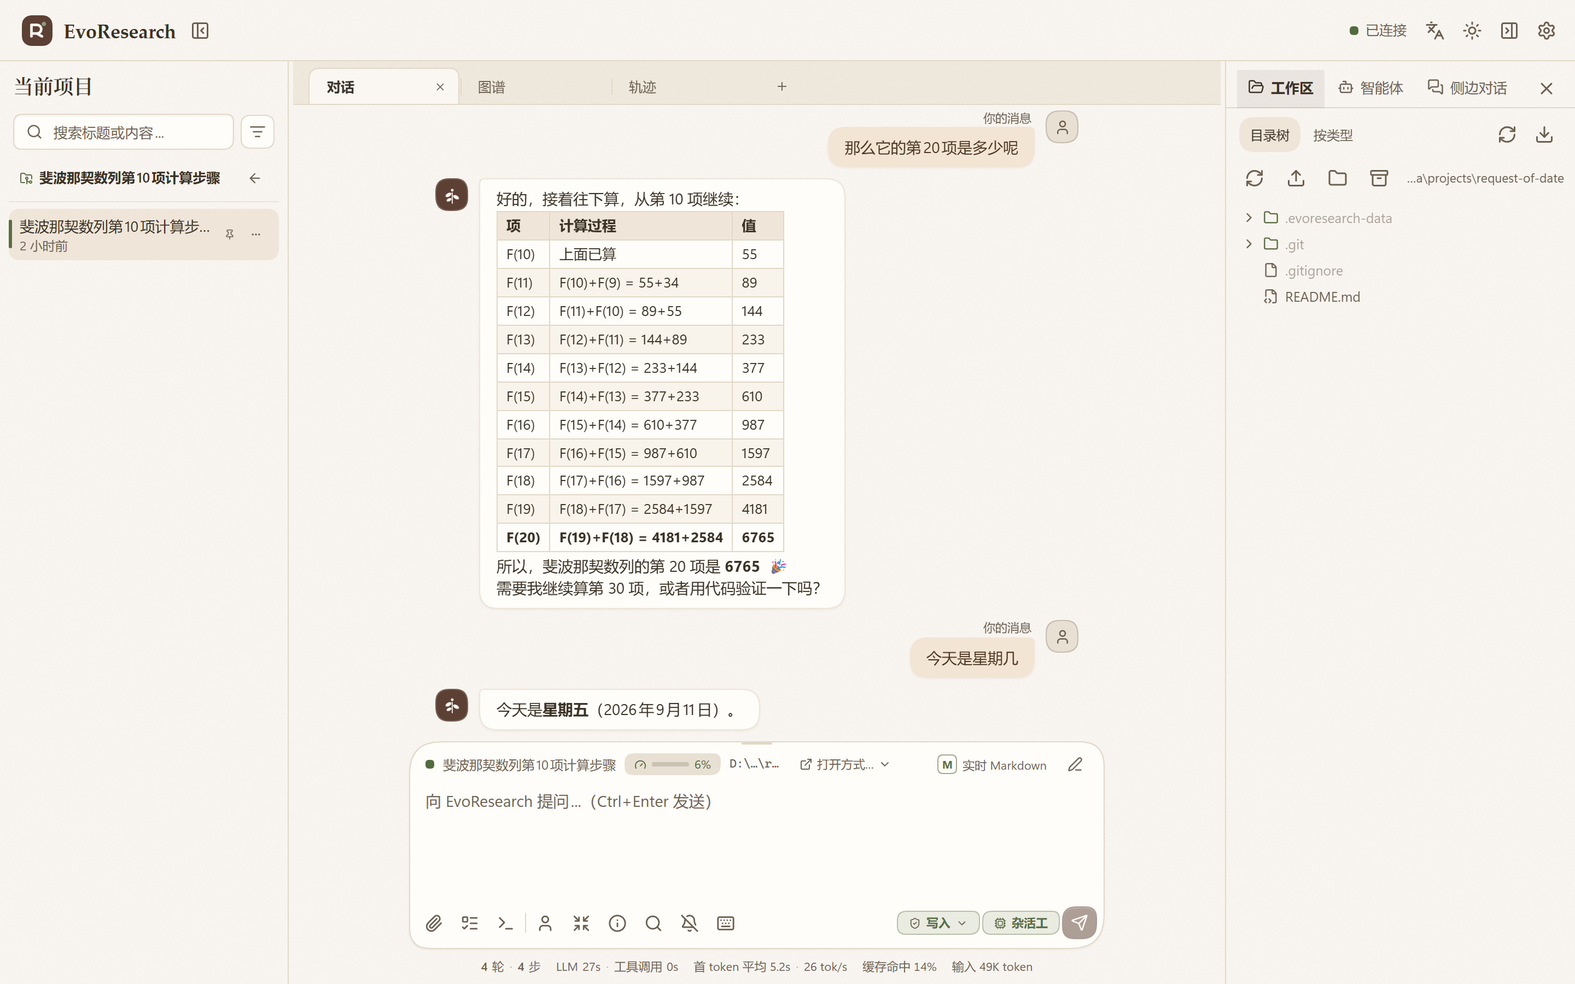The image size is (1575, 984).
Task: Open the 侧边对话 panel tab
Action: pyautogui.click(x=1467, y=88)
